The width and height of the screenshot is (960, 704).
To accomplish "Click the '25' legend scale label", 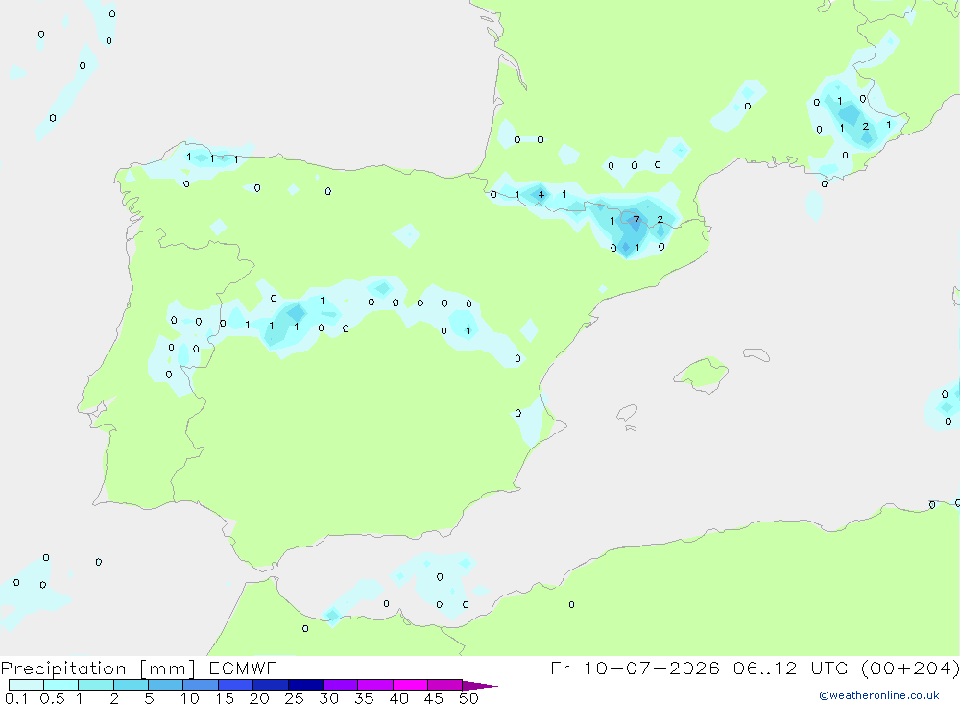I will 294,698.
